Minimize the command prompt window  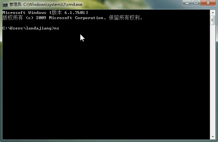pyautogui.click(x=187, y=3)
